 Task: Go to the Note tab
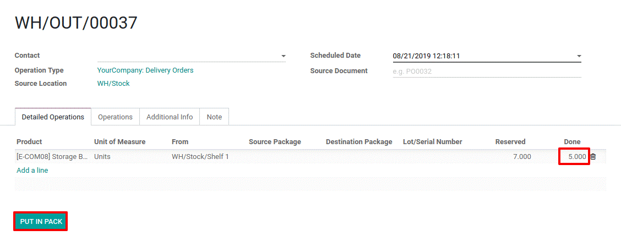(214, 117)
